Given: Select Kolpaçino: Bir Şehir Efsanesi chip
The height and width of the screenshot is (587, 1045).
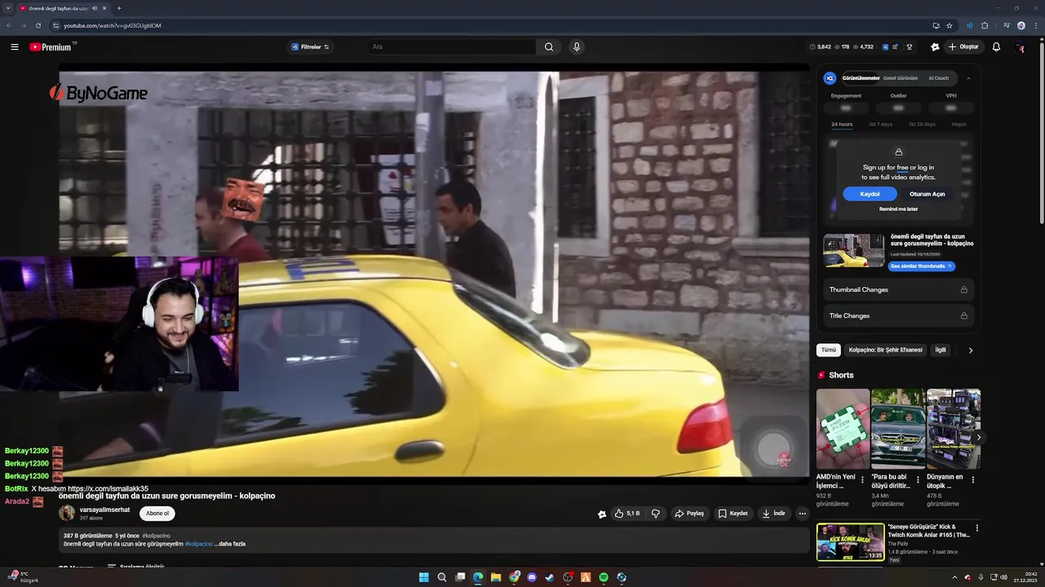Looking at the screenshot, I should point(885,350).
